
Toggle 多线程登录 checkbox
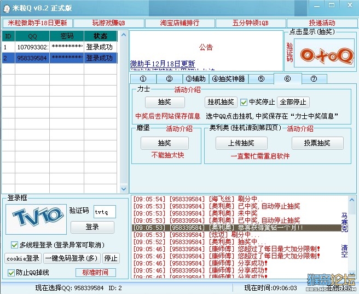14,245
